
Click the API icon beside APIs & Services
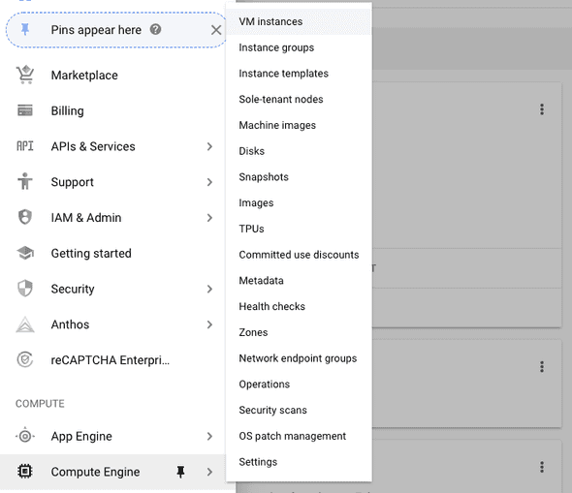click(25, 146)
